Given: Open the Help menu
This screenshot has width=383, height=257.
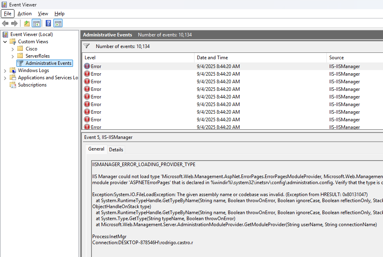Looking at the screenshot, I should (x=59, y=14).
